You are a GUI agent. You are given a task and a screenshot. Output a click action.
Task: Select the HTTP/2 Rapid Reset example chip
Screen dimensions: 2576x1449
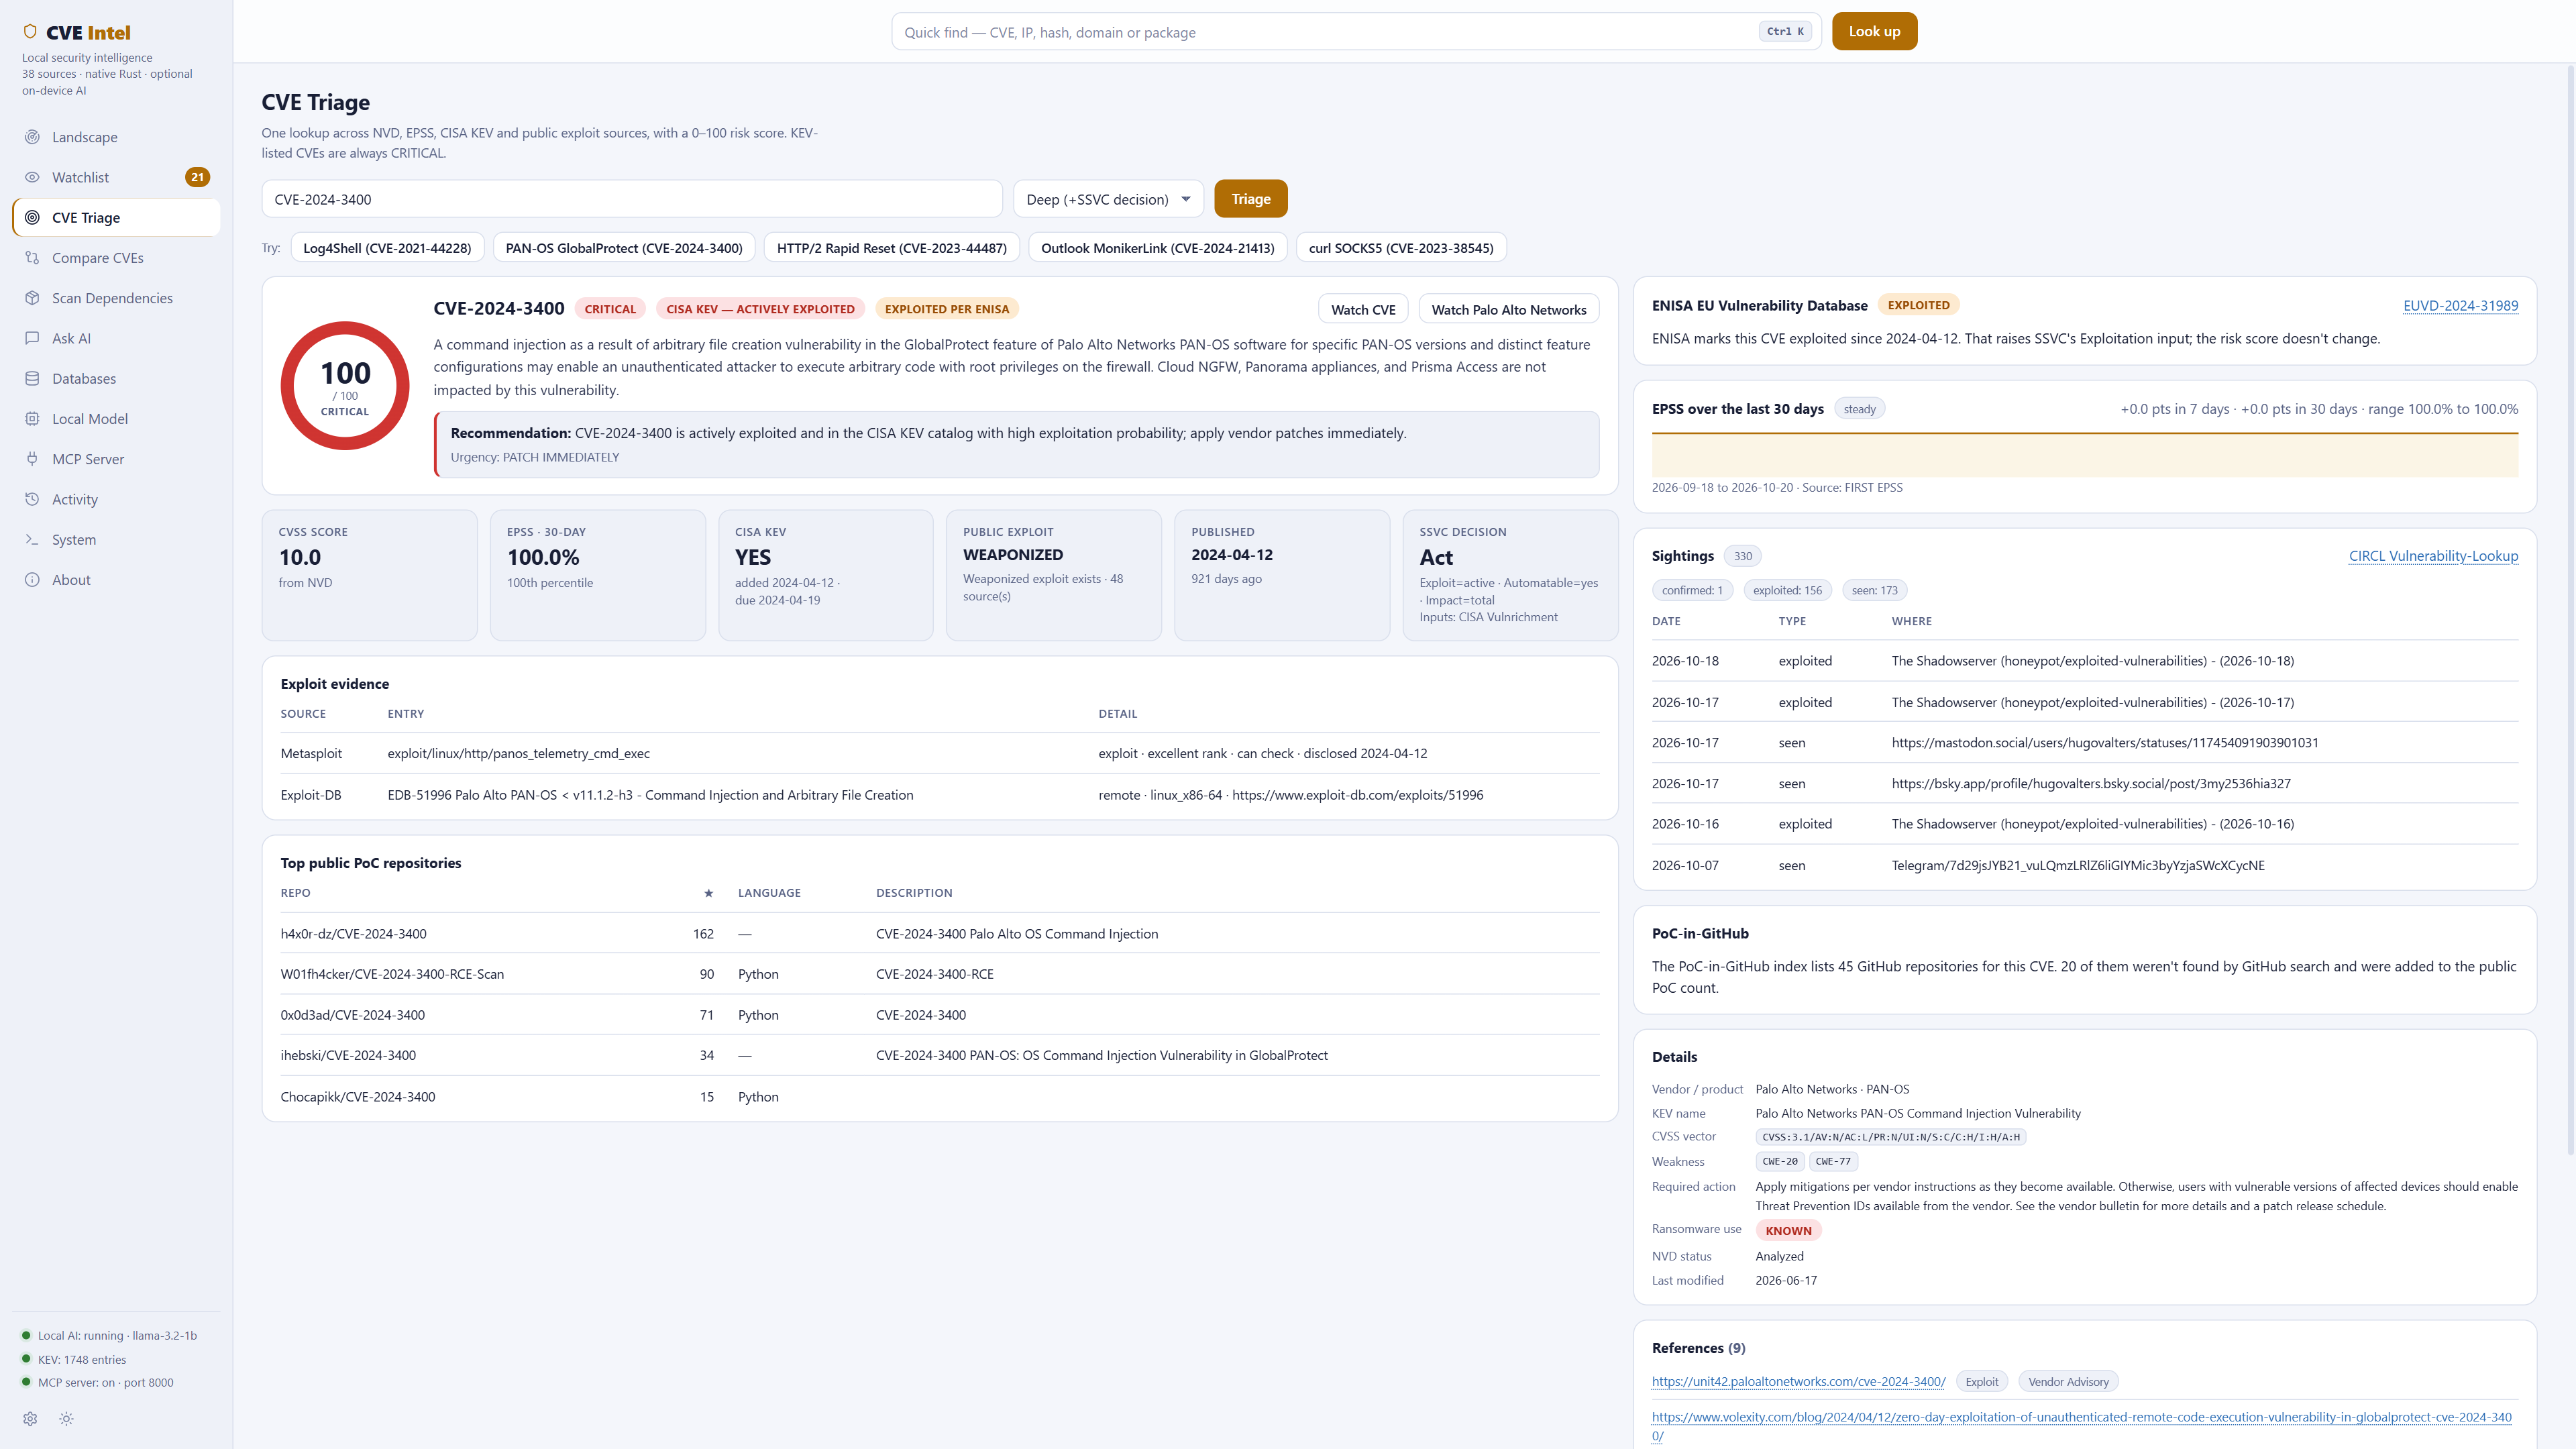[891, 248]
